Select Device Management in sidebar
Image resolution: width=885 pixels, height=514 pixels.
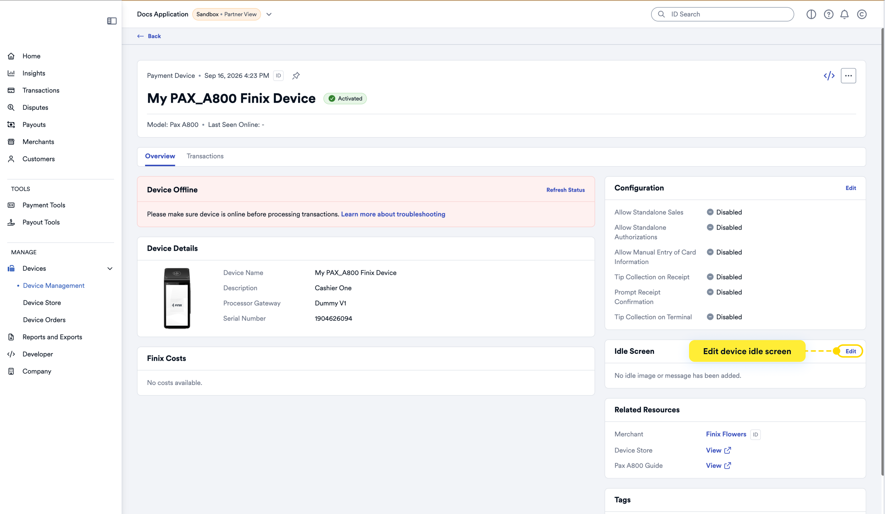coord(53,285)
